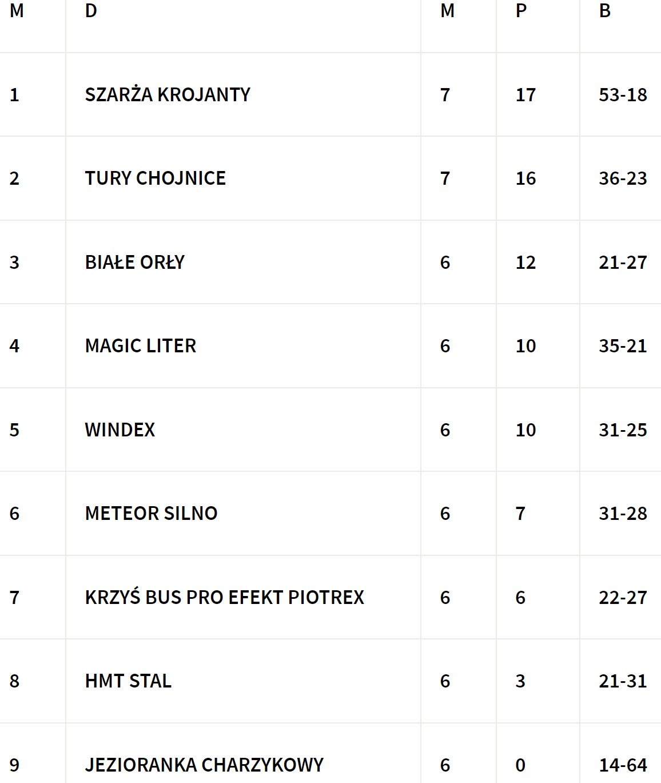Click KRZYŚ BUS PRO EFEKT PIOTREX
Image resolution: width=661 pixels, height=783 pixels.
pos(224,597)
